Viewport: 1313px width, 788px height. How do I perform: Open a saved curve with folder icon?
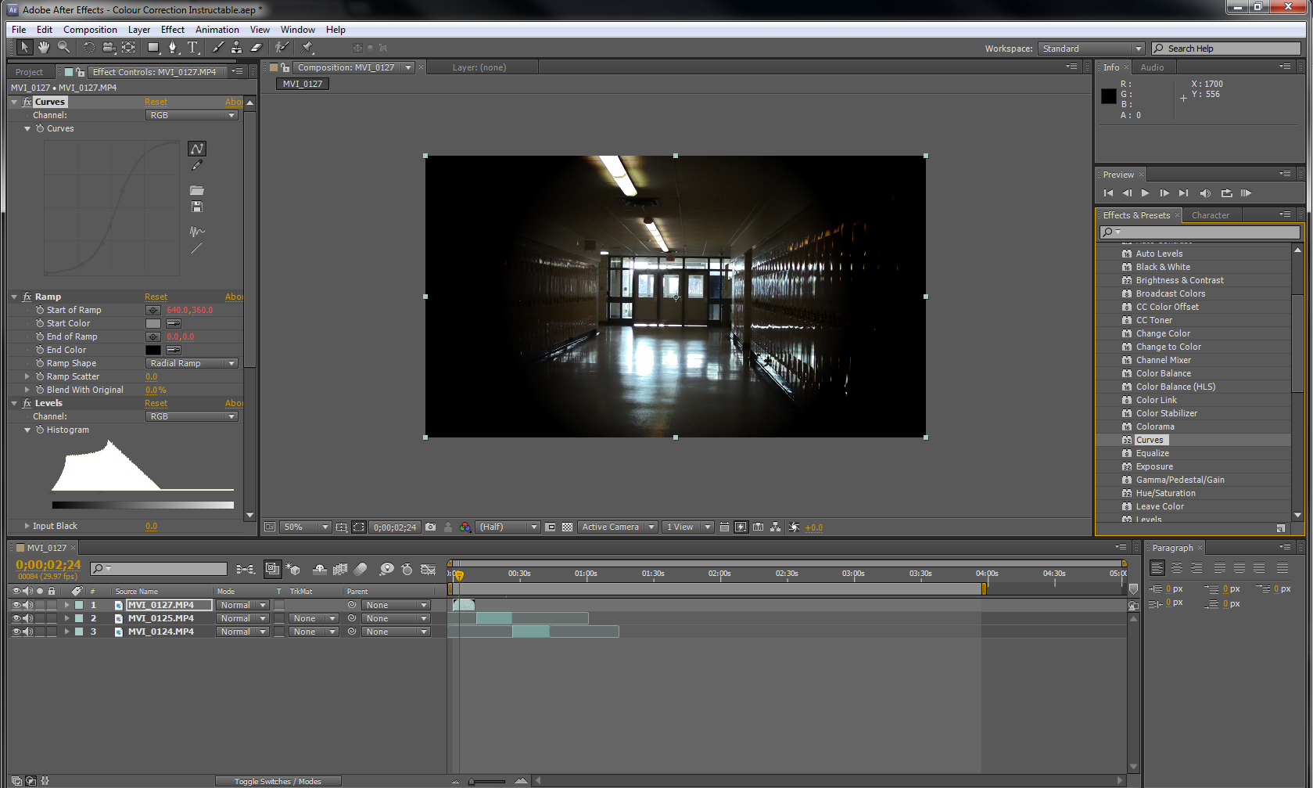(x=197, y=190)
